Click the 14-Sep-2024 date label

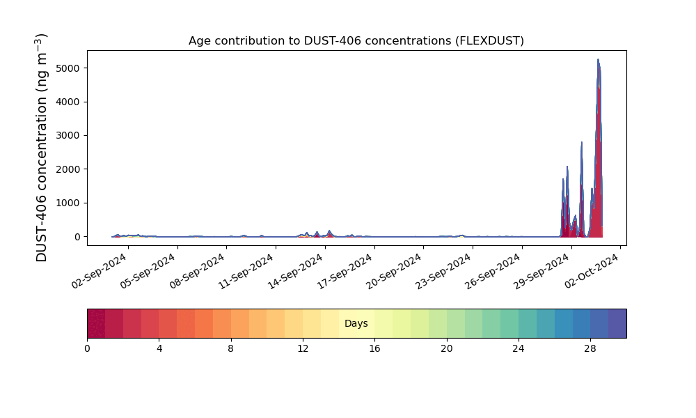tap(296, 272)
